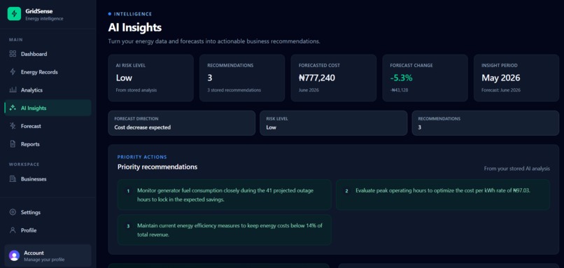Viewport: 564px width, 268px height.
Task: Click the 'Turn your energy data' subtitle
Action: (x=214, y=41)
